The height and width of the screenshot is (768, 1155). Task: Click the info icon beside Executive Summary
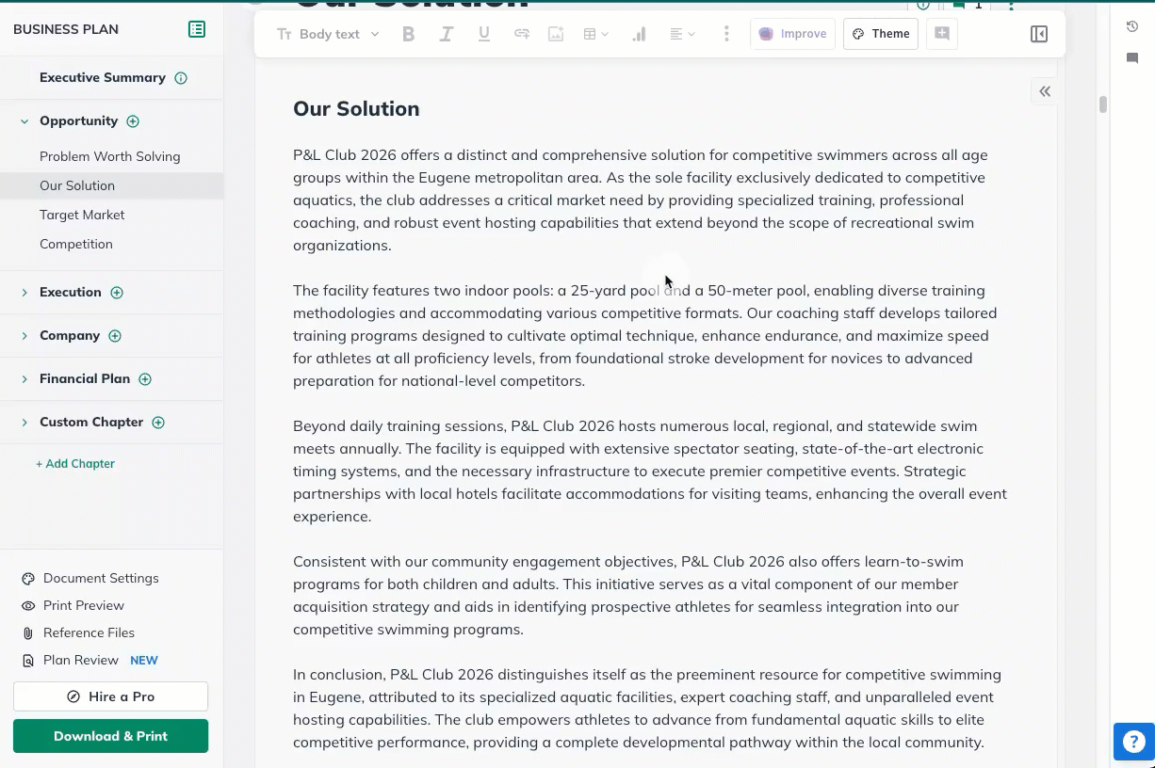[181, 78]
